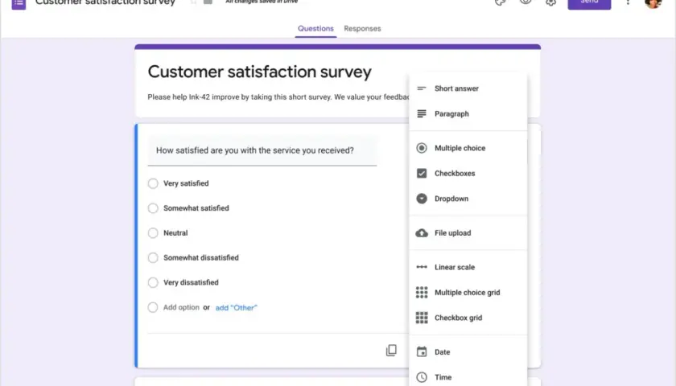676x386 pixels.
Task: Edit the form title Customer satisfaction survey
Action: [x=259, y=72]
